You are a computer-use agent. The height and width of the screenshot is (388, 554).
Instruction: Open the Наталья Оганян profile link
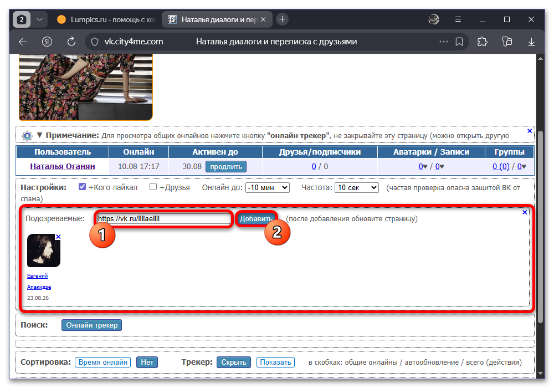63,166
